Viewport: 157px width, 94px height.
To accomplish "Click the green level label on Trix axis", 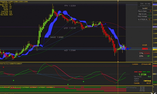I will tap(155, 82).
